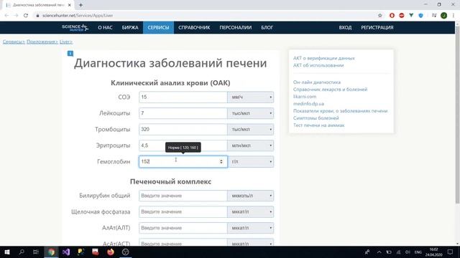Viewport: 460px width, 258px height.
Task: Open the green V extension icon
Action: (x=411, y=16)
